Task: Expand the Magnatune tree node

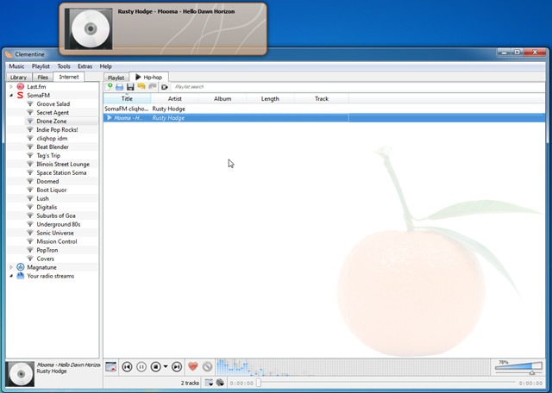Action: tap(11, 267)
